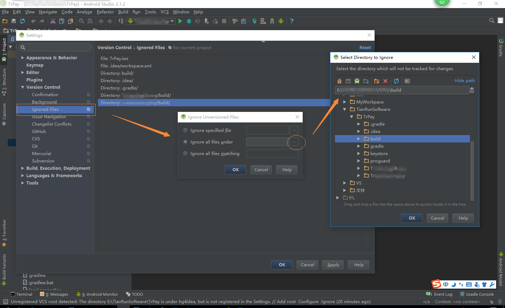Screen dimensions: 505x308
Task: Open the Event Log in status bar
Action: click(x=439, y=294)
